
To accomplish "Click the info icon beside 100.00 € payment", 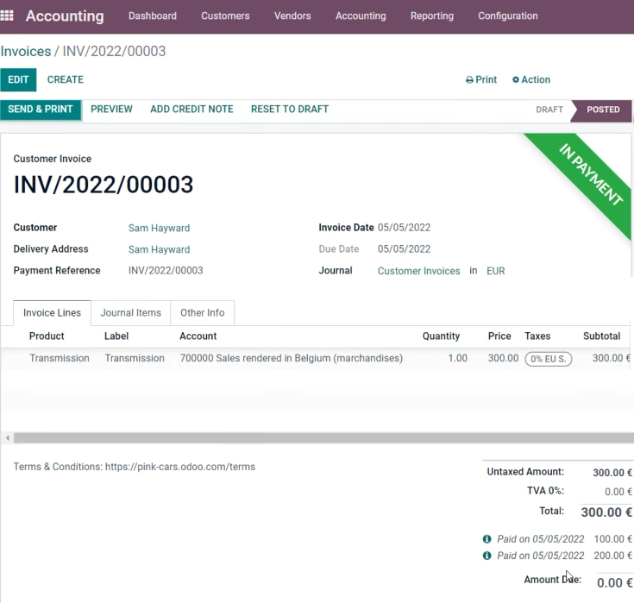I will click(486, 539).
